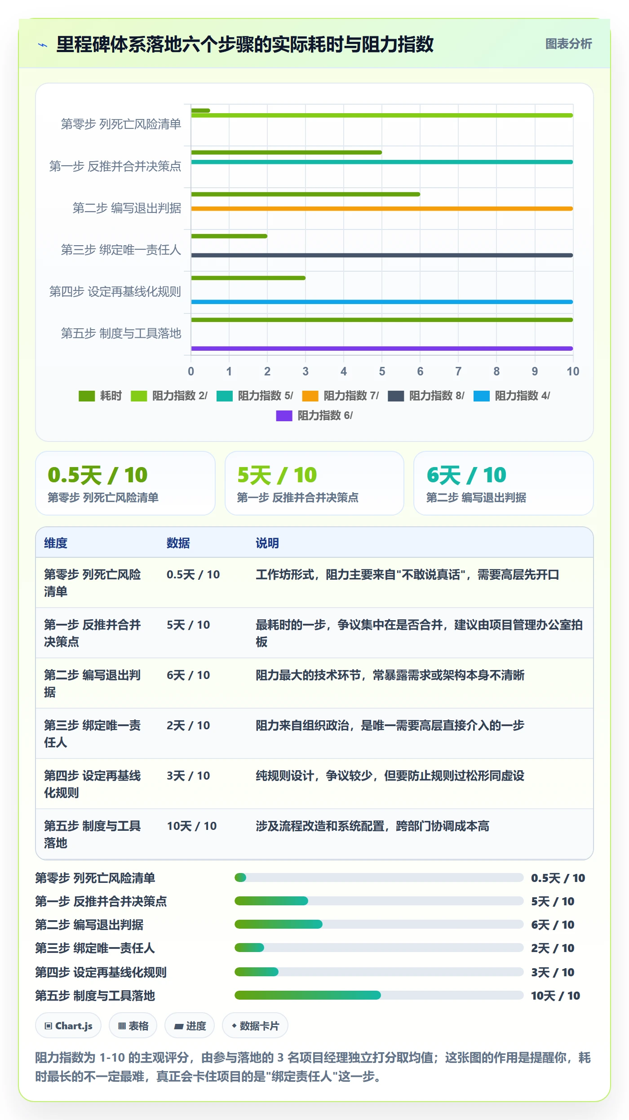The height and width of the screenshot is (1120, 629).
Task: Click the teal 第一步 resistance bar in the chart
Action: [382, 162]
